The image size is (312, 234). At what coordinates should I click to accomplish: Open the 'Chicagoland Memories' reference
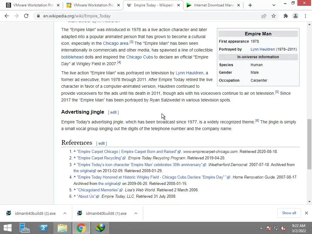click(x=98, y=190)
